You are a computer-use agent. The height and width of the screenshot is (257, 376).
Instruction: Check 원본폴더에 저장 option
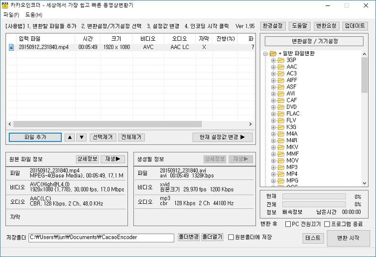pyautogui.click(x=231, y=237)
